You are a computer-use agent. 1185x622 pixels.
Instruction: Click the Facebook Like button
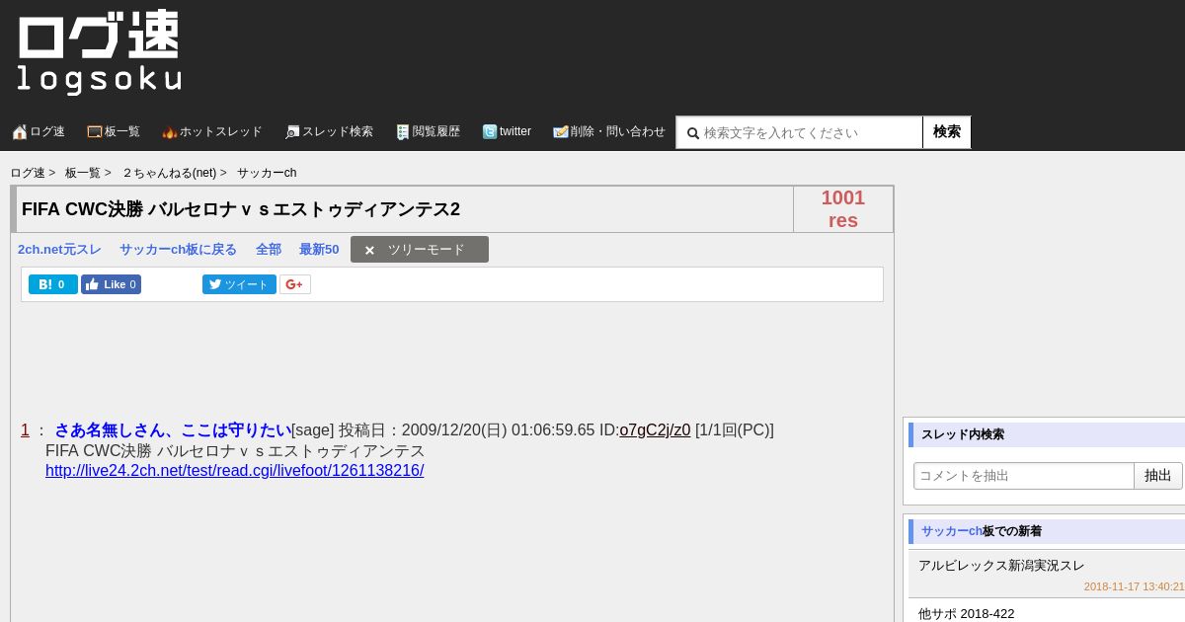tap(111, 284)
